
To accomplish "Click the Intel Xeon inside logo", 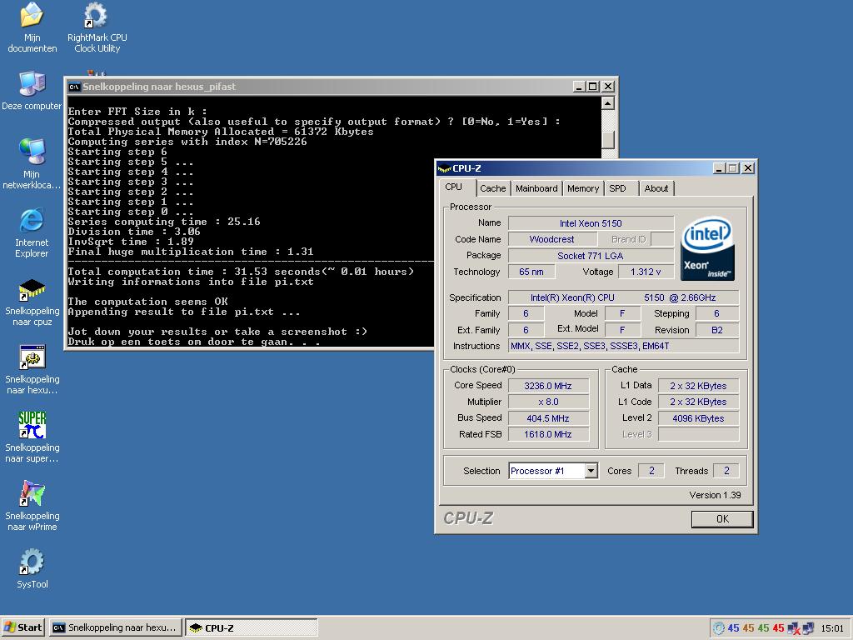I will 707,248.
